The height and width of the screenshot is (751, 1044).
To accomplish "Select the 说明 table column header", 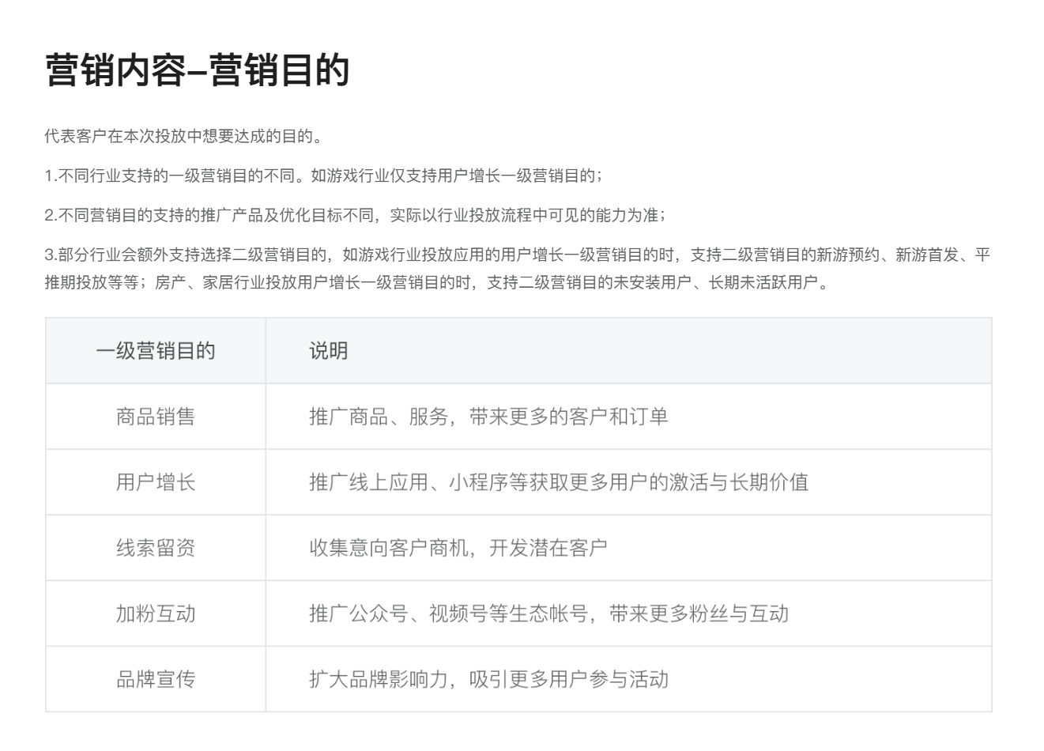I will [x=328, y=351].
